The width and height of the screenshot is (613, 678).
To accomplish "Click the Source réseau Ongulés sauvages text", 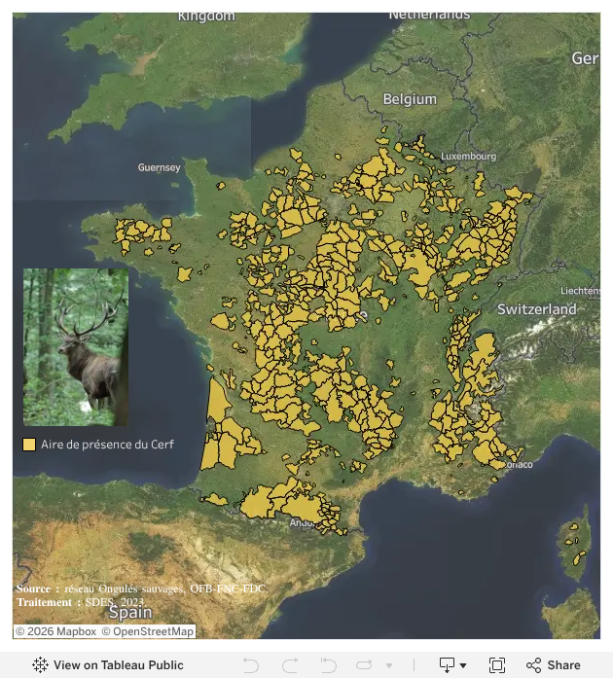I will point(142,589).
